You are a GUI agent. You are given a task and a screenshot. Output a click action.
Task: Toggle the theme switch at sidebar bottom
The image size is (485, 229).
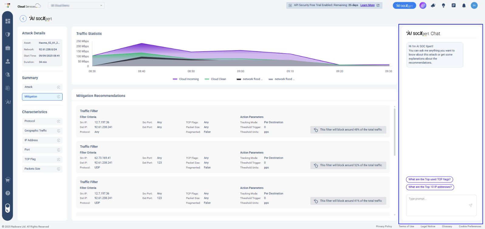(x=8, y=208)
